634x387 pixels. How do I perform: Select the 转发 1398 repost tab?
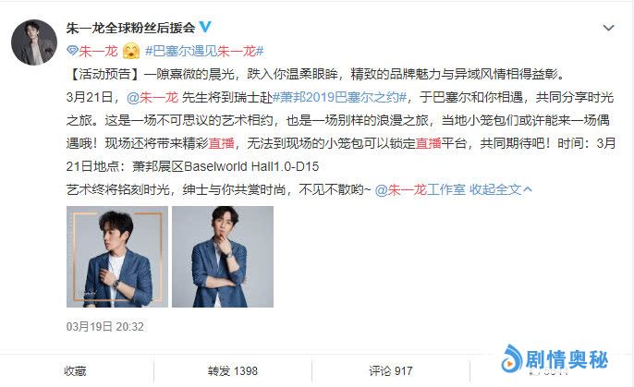(233, 371)
